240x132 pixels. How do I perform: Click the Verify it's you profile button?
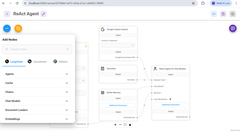221,3
